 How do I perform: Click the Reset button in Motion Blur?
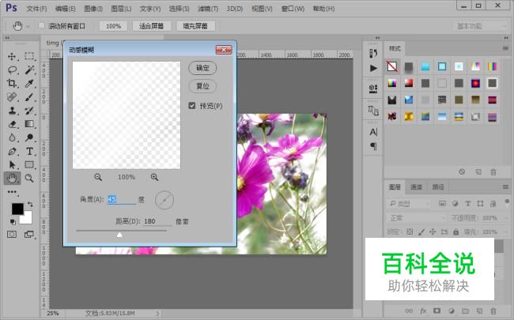[x=202, y=86]
